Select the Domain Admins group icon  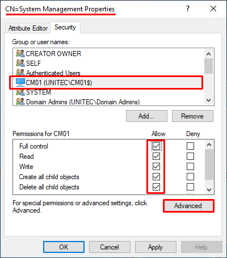(x=20, y=102)
